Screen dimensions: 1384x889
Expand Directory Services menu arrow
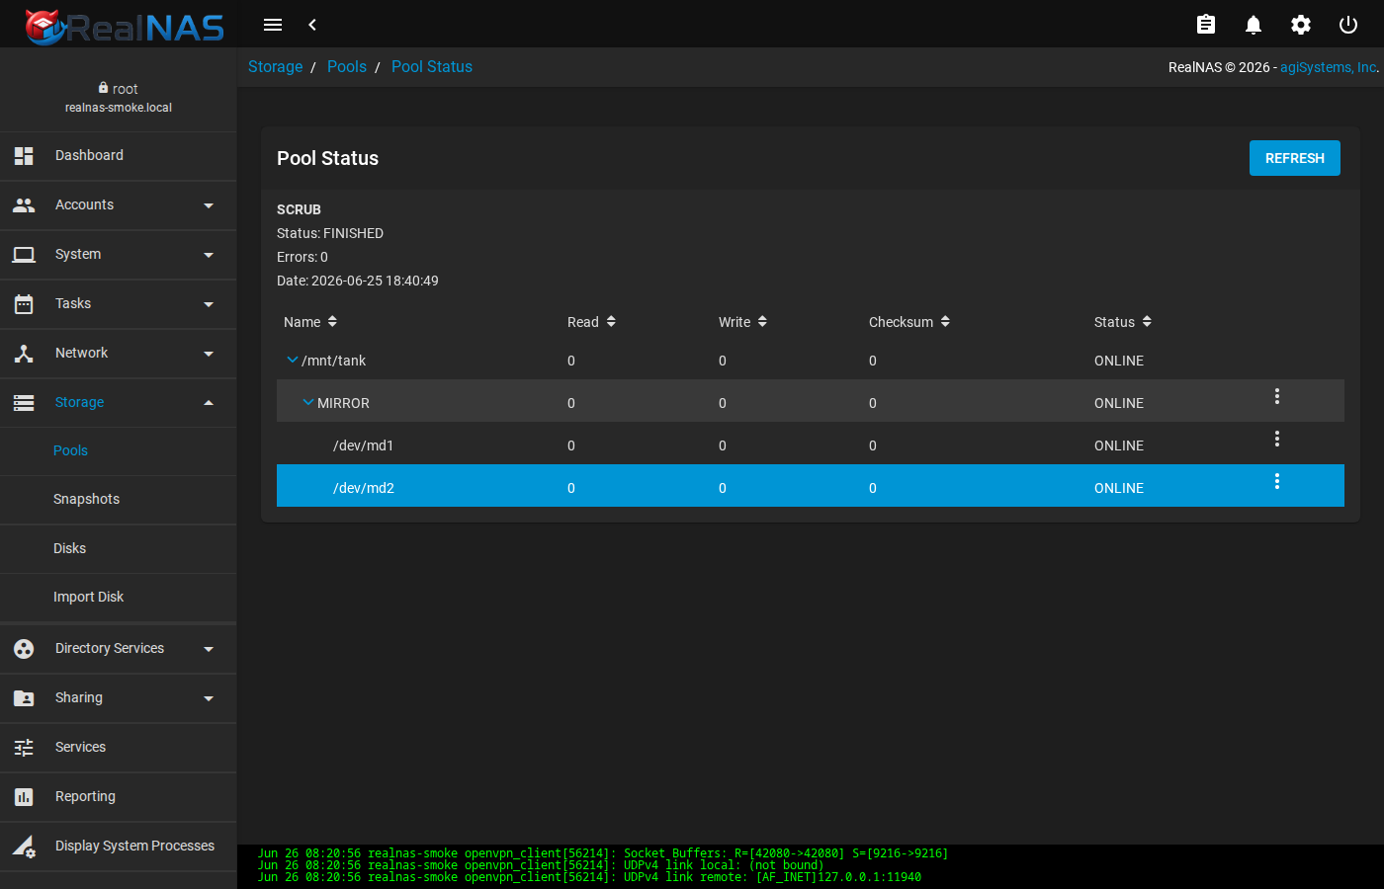click(209, 649)
